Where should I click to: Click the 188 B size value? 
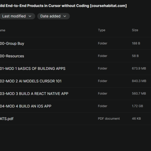pos(136,43)
